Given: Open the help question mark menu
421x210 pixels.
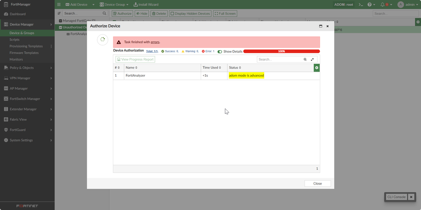Looking at the screenshot, I should click(369, 4).
